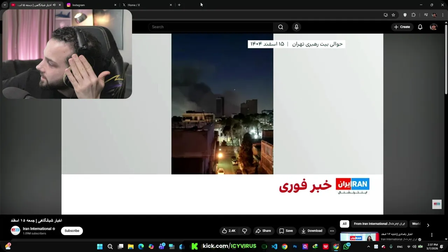The width and height of the screenshot is (448, 252).
Task: Open Chrome three-dot menu
Action: [443, 15]
